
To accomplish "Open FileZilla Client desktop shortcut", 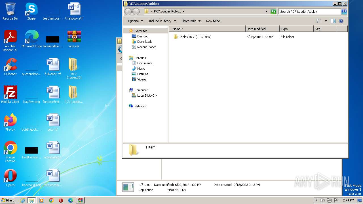I will (10, 95).
